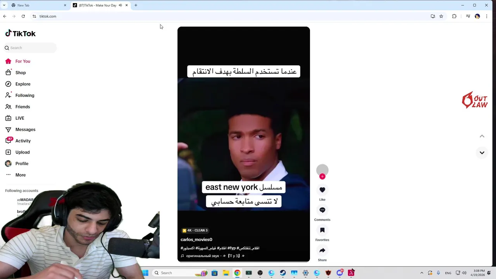Click the TikTok search field
496x279 pixels.
pyautogui.click(x=31, y=48)
